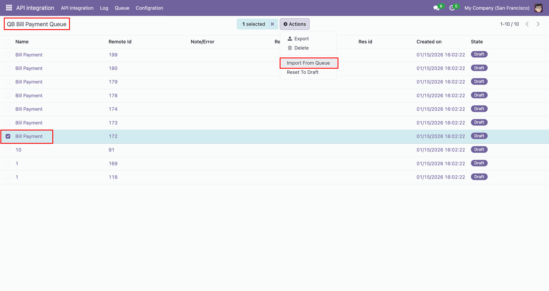
Task: Click the user avatar in top bar
Action: point(538,8)
